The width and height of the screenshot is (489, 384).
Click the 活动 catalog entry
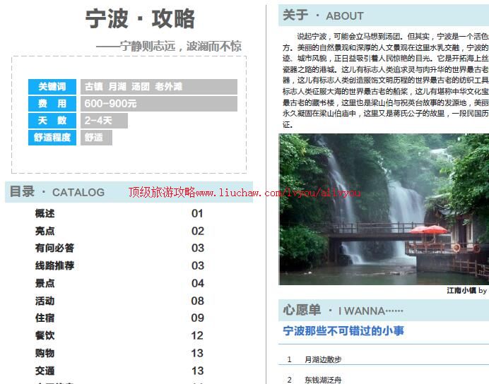45,301
